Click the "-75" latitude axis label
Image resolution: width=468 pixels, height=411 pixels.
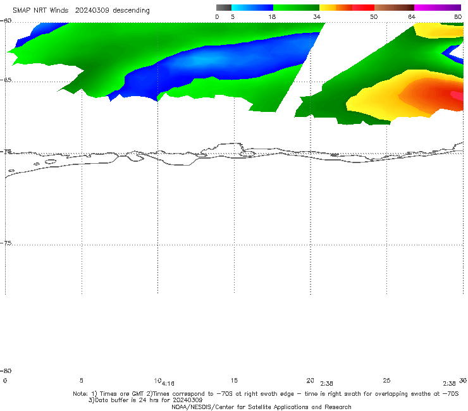click(x=6, y=243)
